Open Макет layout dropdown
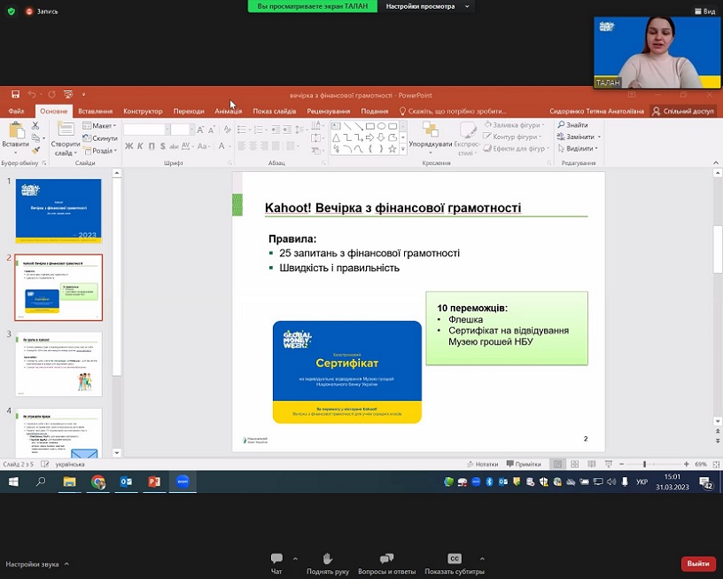 (x=99, y=126)
